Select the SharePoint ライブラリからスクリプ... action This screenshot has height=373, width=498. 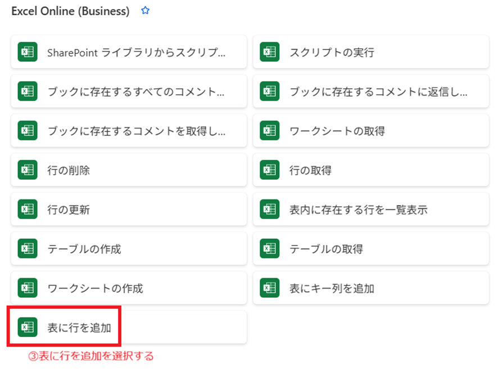pyautogui.click(x=136, y=53)
